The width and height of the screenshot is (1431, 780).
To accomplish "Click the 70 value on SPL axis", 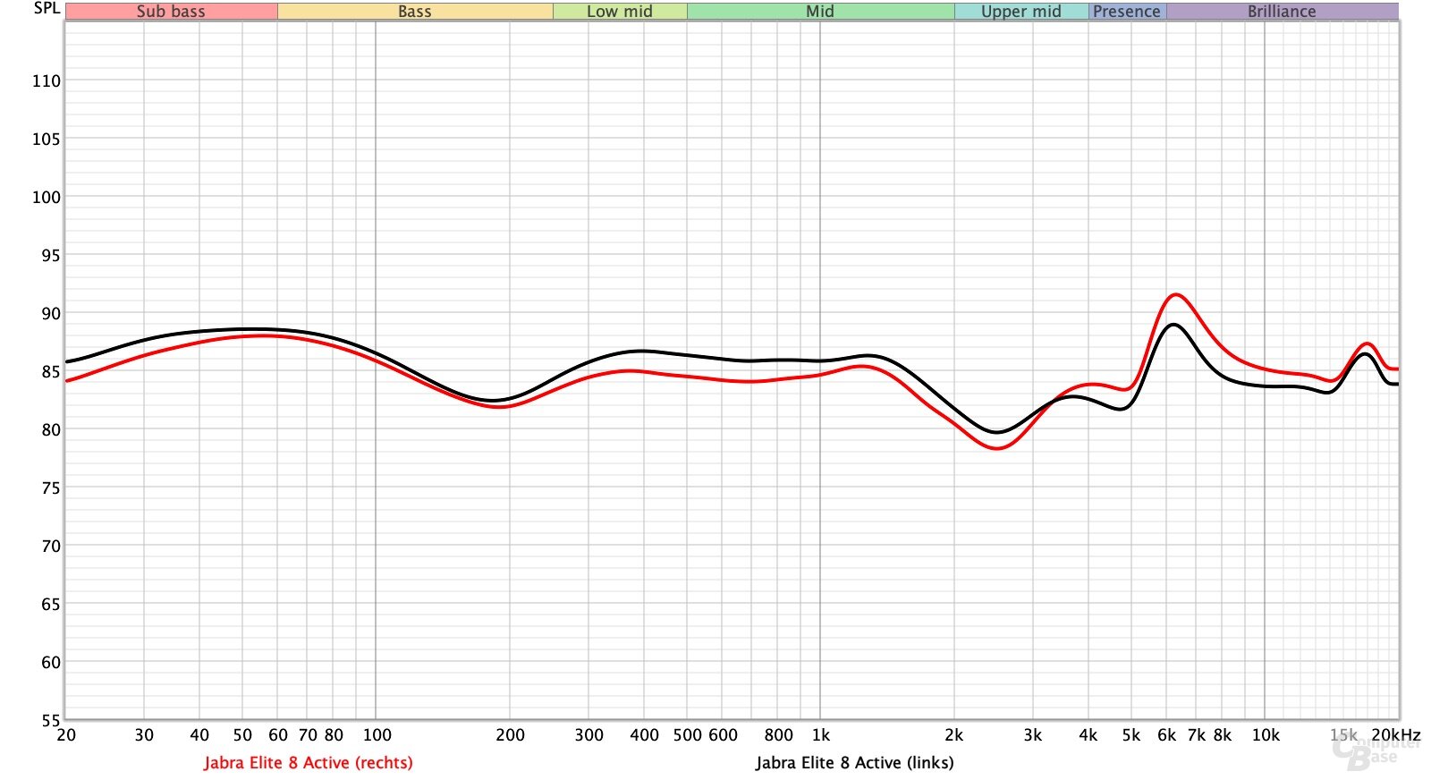I will (x=51, y=546).
